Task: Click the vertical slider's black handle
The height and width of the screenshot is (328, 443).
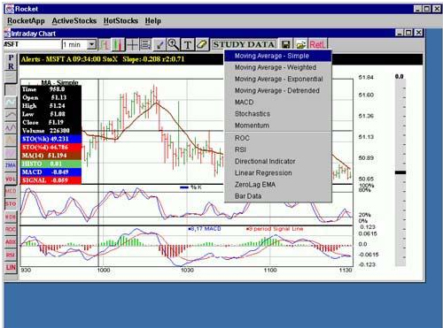Action: pos(400,172)
